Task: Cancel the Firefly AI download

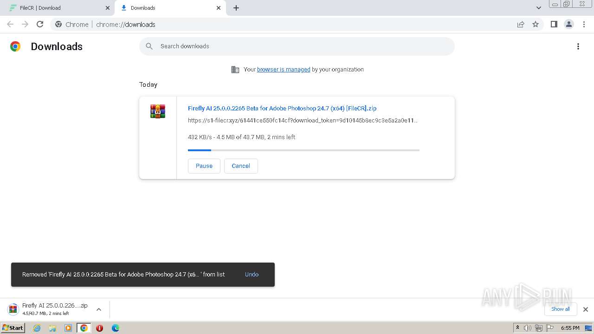Action: click(x=241, y=166)
